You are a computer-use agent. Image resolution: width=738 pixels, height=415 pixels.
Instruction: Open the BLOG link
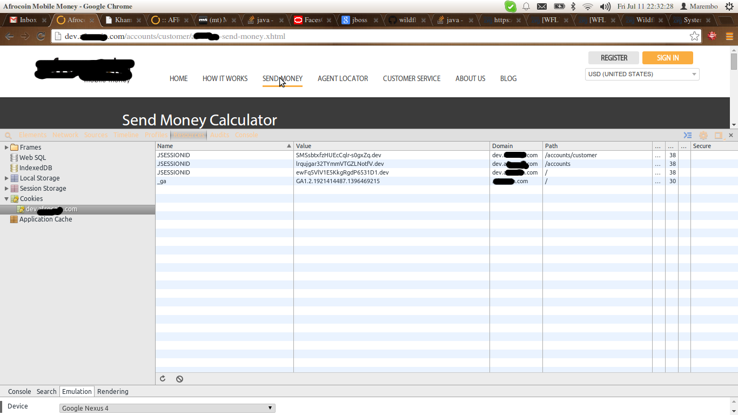508,78
